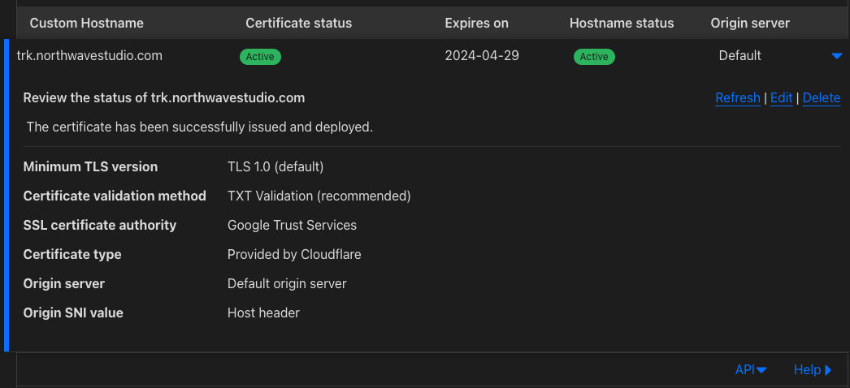Image resolution: width=850 pixels, height=388 pixels.
Task: Click the Certificate type label
Action: 72,254
